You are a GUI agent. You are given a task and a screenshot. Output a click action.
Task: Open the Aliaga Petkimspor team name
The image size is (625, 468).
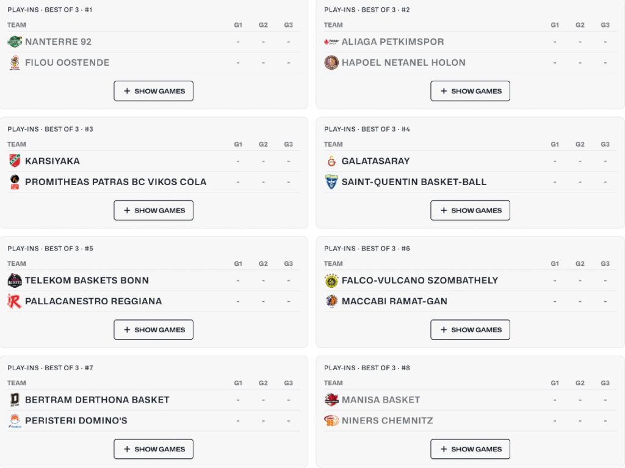click(x=392, y=42)
